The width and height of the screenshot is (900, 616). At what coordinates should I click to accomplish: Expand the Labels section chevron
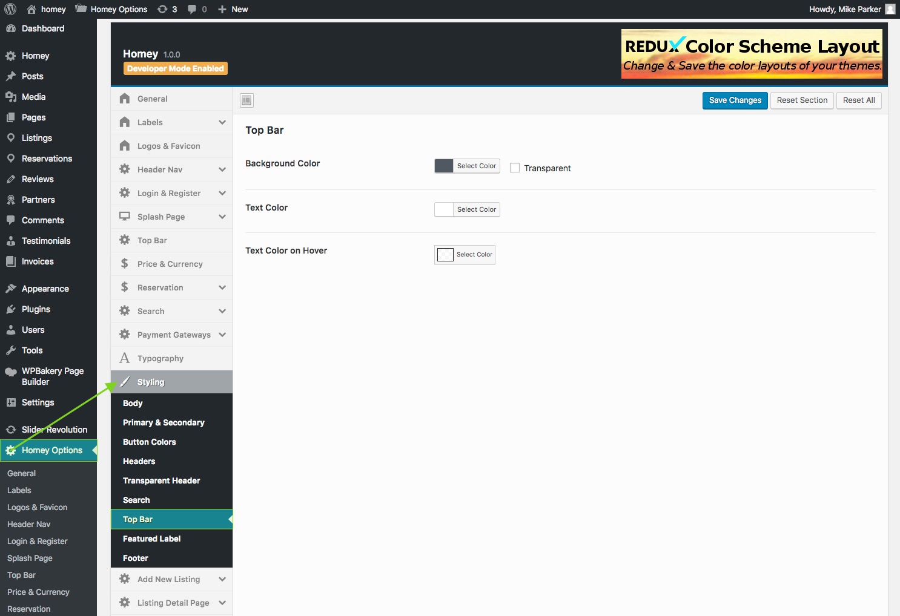pos(222,122)
